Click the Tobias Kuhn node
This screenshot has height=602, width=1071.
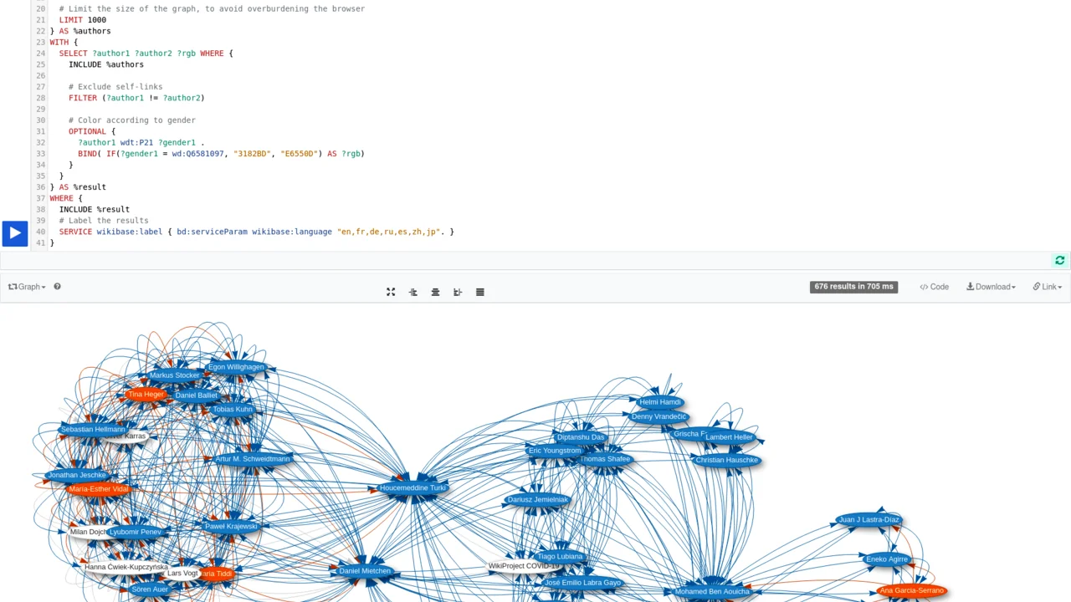coord(232,410)
